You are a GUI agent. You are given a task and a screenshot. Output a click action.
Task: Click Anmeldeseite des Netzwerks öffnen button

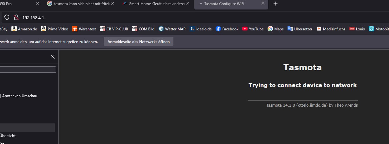[x=139, y=41]
